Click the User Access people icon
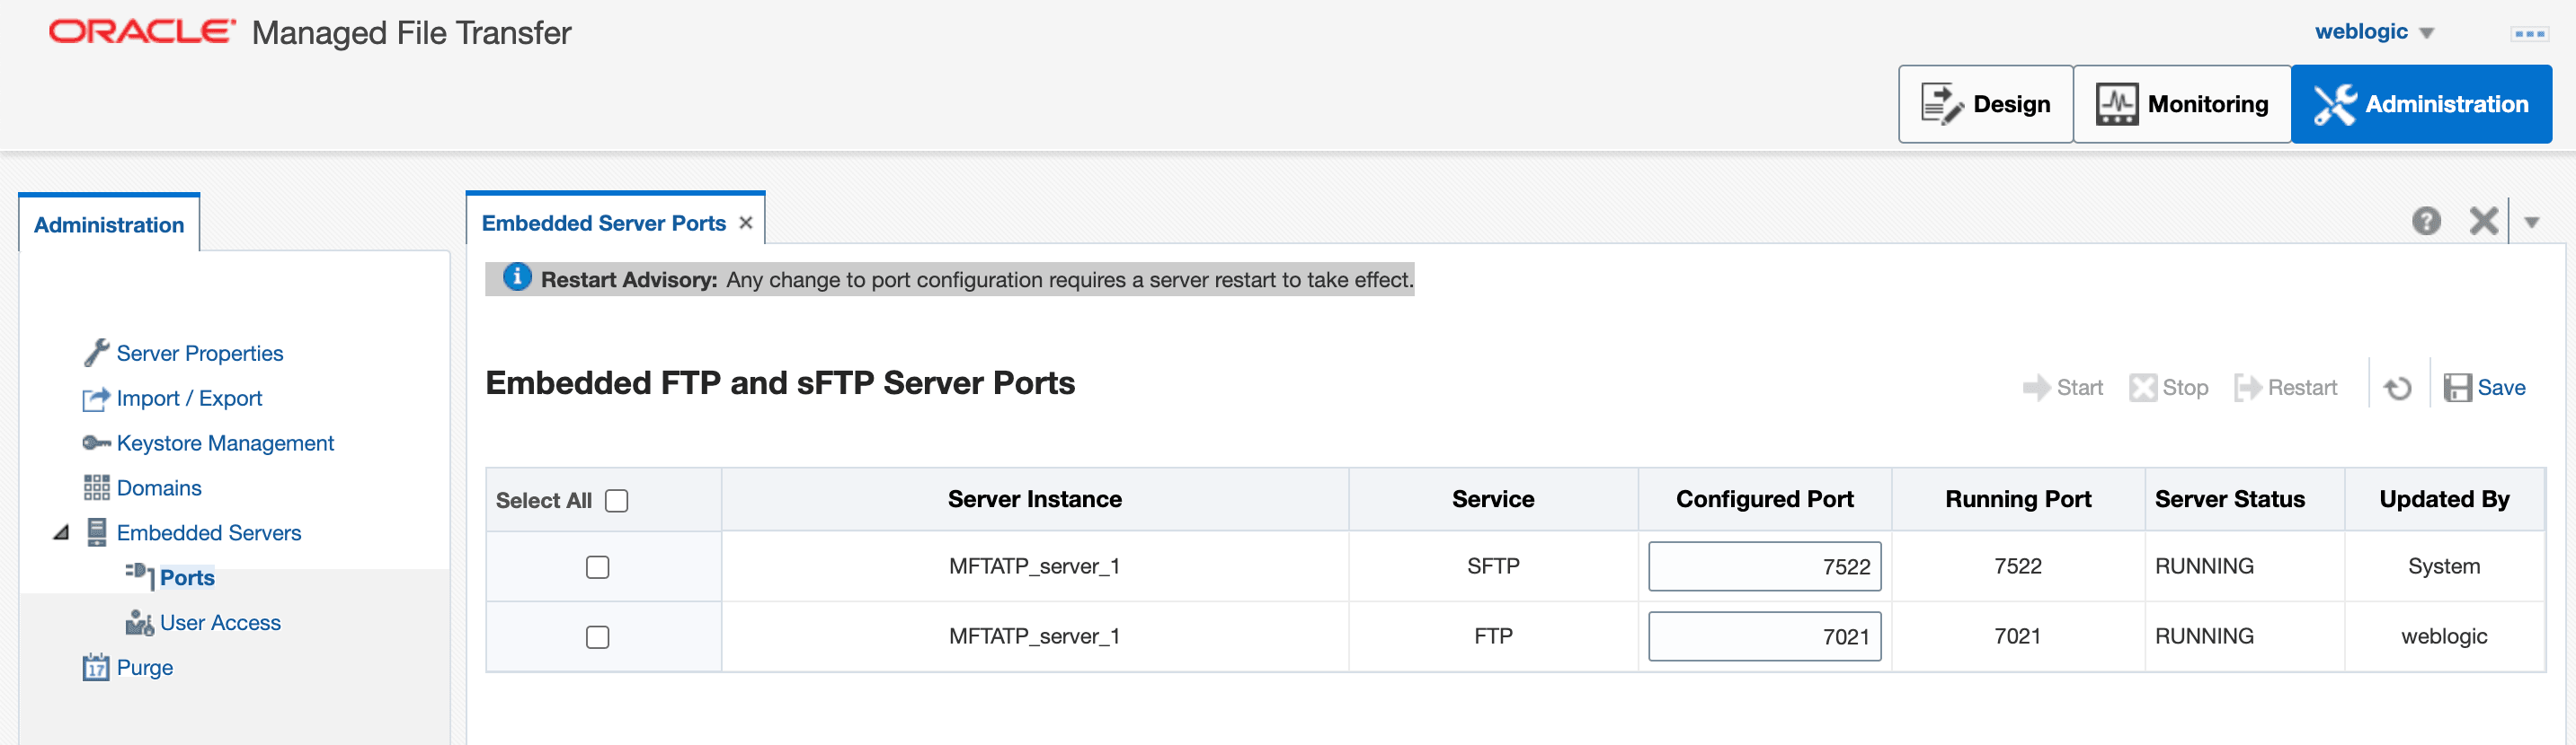Image resolution: width=2576 pixels, height=745 pixels. [x=139, y=622]
